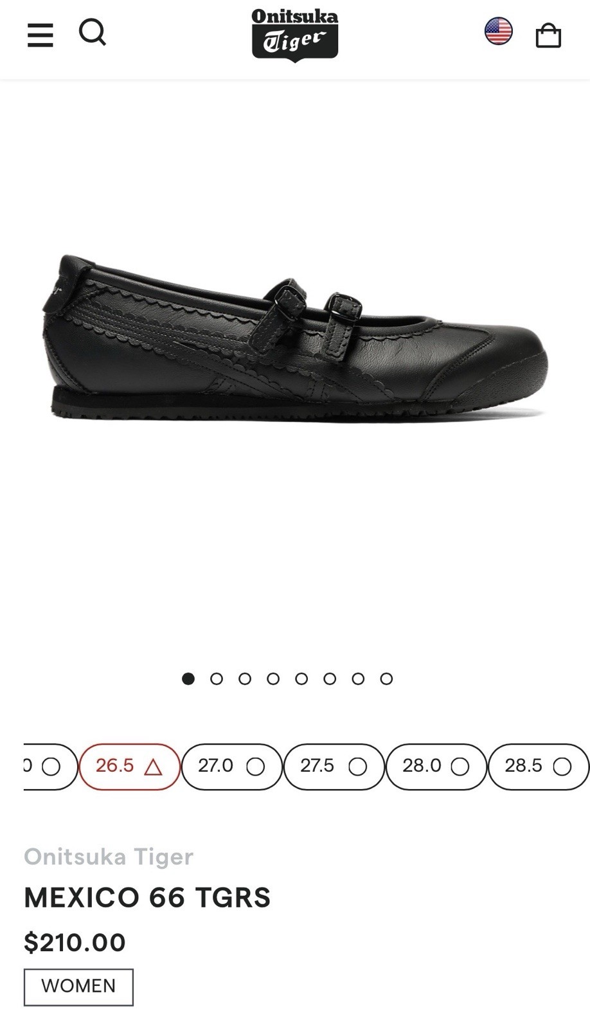The height and width of the screenshot is (1029, 590).
Task: Switch to the fourth carousel dot
Action: pyautogui.click(x=273, y=678)
